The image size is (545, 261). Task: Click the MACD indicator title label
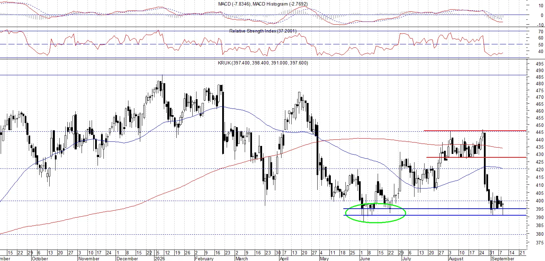tap(263, 4)
